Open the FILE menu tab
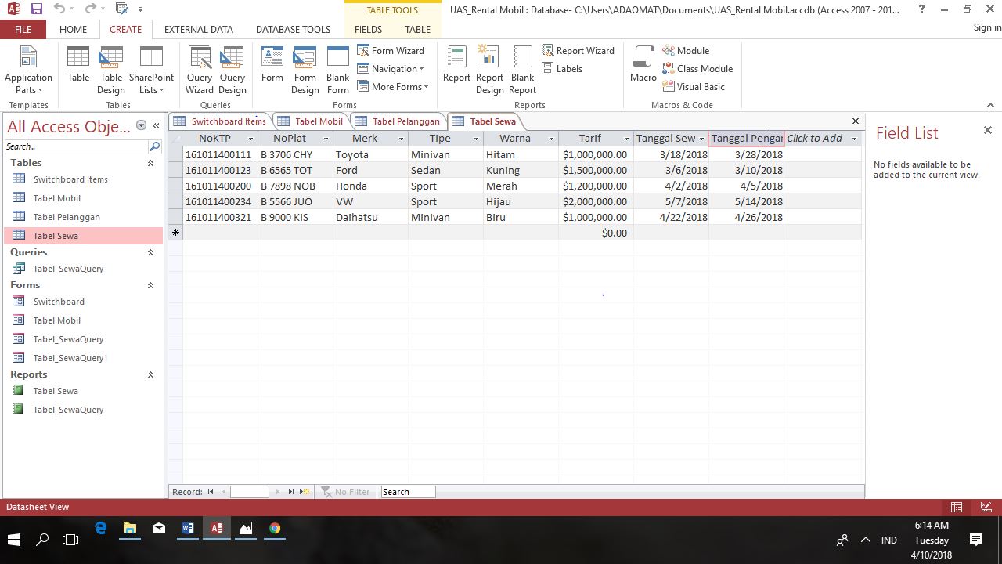 point(23,29)
